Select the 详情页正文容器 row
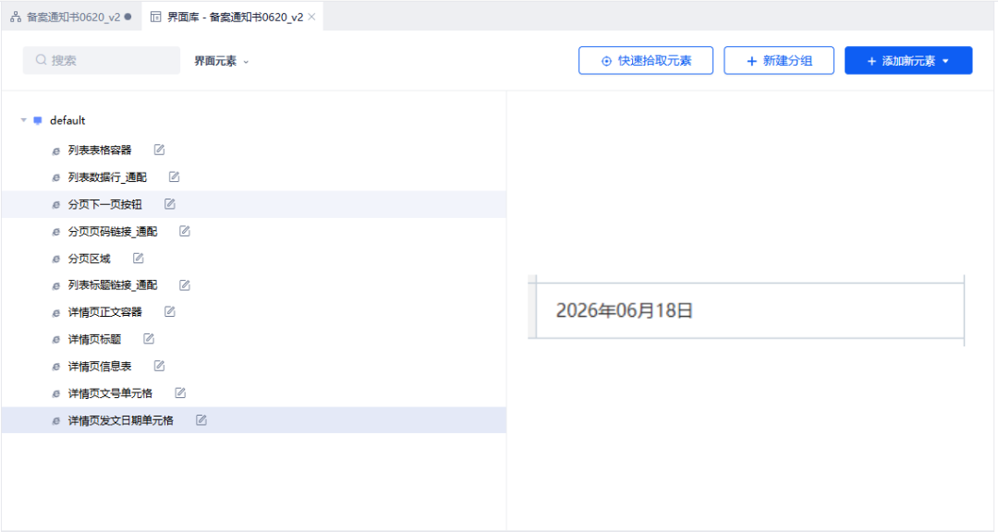Viewport: 998px width, 532px height. pos(253,312)
